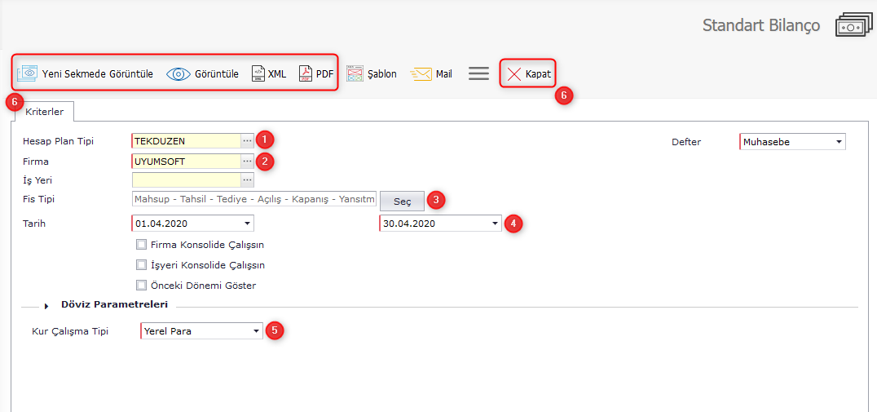Enable Firma Konsolide Çalışsın checkbox
The height and width of the screenshot is (412, 877).
pyautogui.click(x=142, y=245)
